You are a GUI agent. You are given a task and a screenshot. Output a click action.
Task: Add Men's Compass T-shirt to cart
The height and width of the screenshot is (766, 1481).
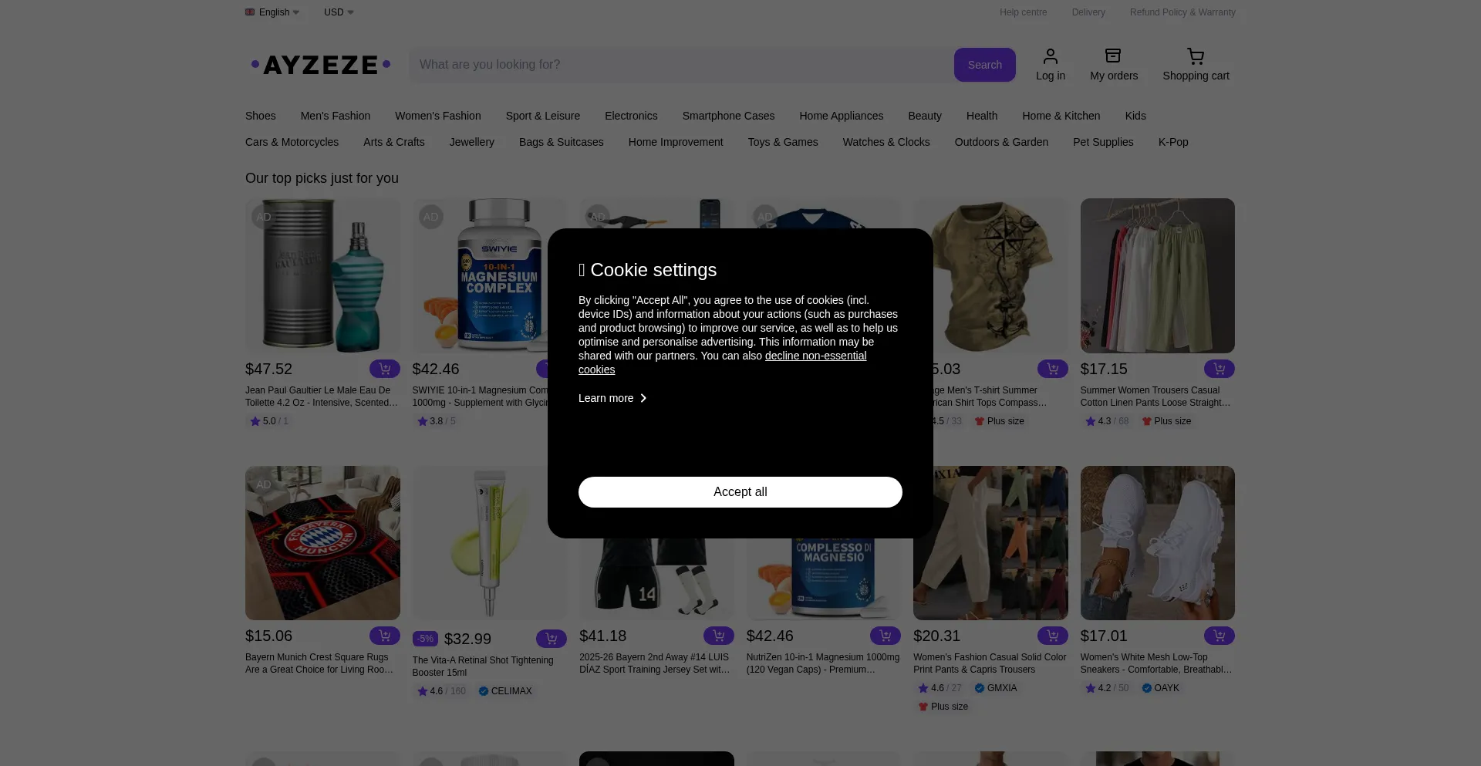click(x=1053, y=369)
